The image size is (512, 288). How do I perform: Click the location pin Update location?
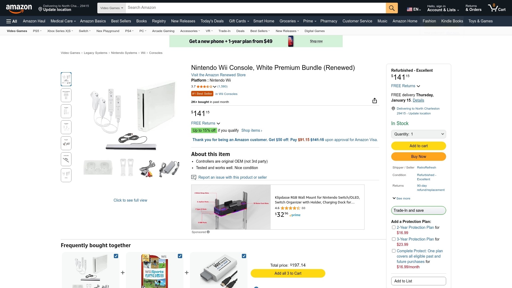pos(55,10)
